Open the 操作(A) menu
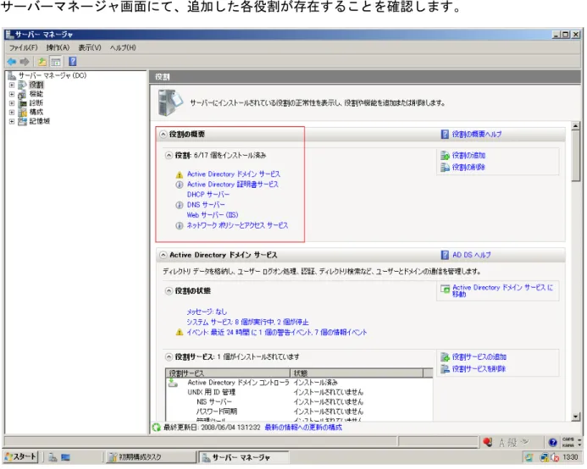Image resolution: width=587 pixels, height=469 pixels. (x=58, y=47)
